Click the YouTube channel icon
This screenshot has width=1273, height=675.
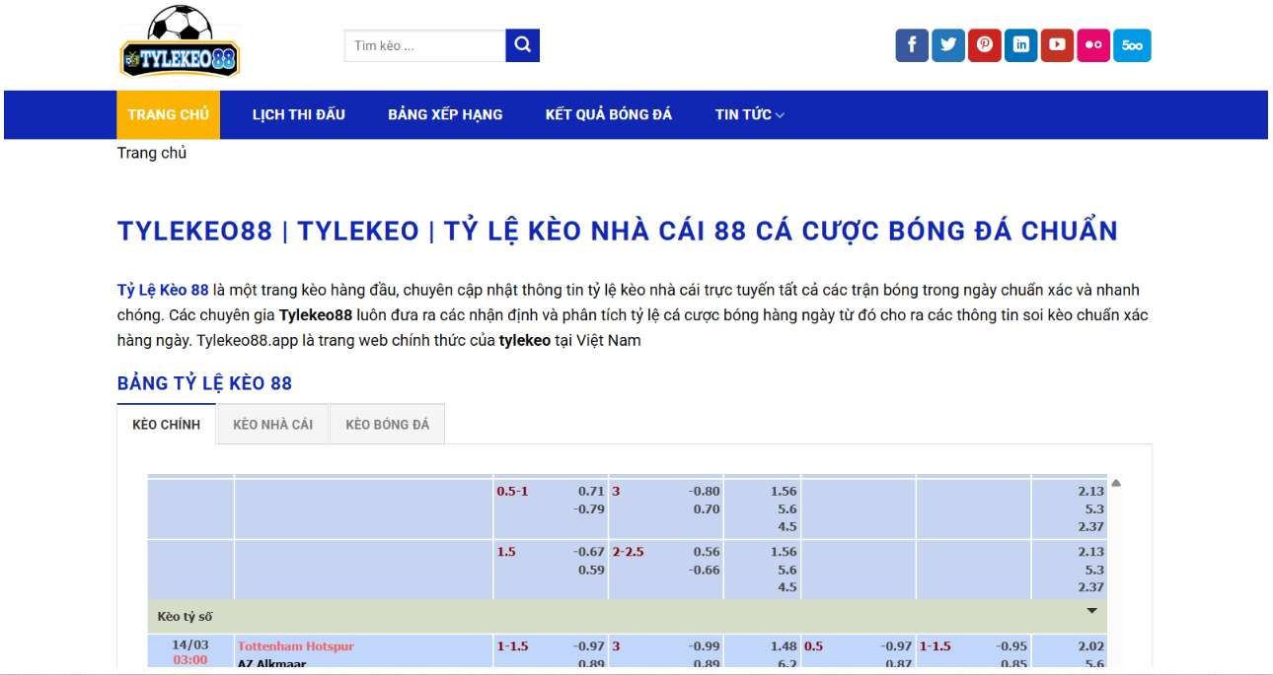(x=1057, y=45)
